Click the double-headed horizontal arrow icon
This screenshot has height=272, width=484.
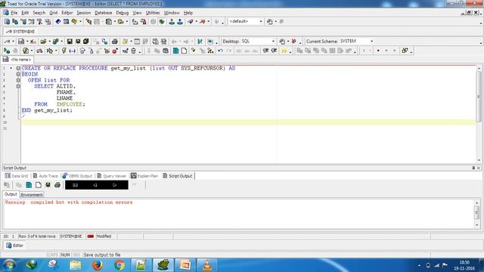[x=73, y=51]
